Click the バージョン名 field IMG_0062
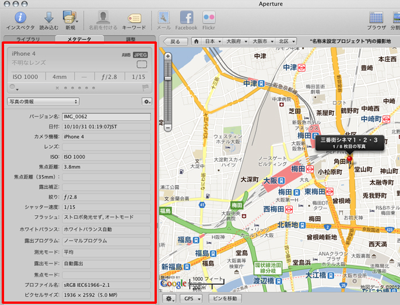 (x=106, y=117)
